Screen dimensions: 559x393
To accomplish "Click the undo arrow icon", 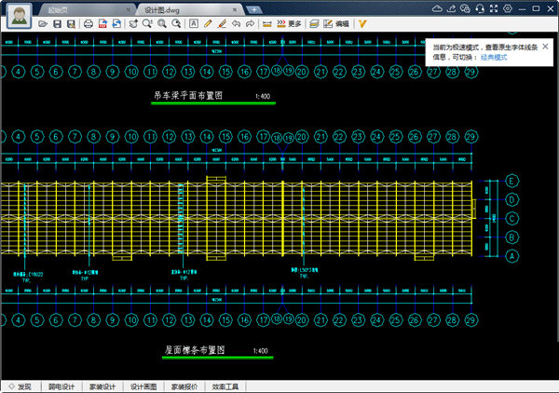I will point(236,23).
